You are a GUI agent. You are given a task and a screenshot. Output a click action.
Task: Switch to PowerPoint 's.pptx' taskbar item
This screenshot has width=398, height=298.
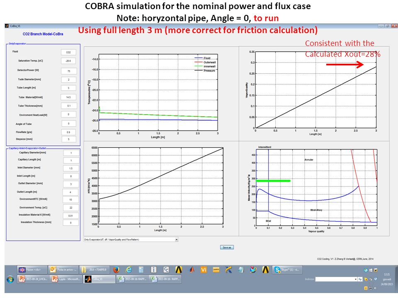66,279
